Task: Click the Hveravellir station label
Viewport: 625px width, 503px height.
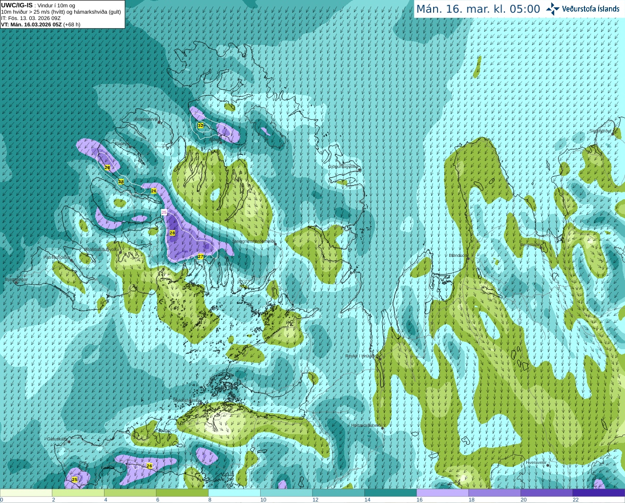Action: tap(536, 462)
